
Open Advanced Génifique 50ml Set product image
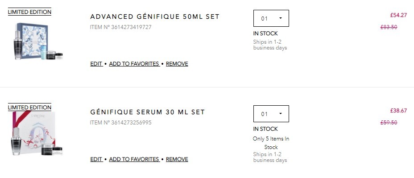pos(38,41)
